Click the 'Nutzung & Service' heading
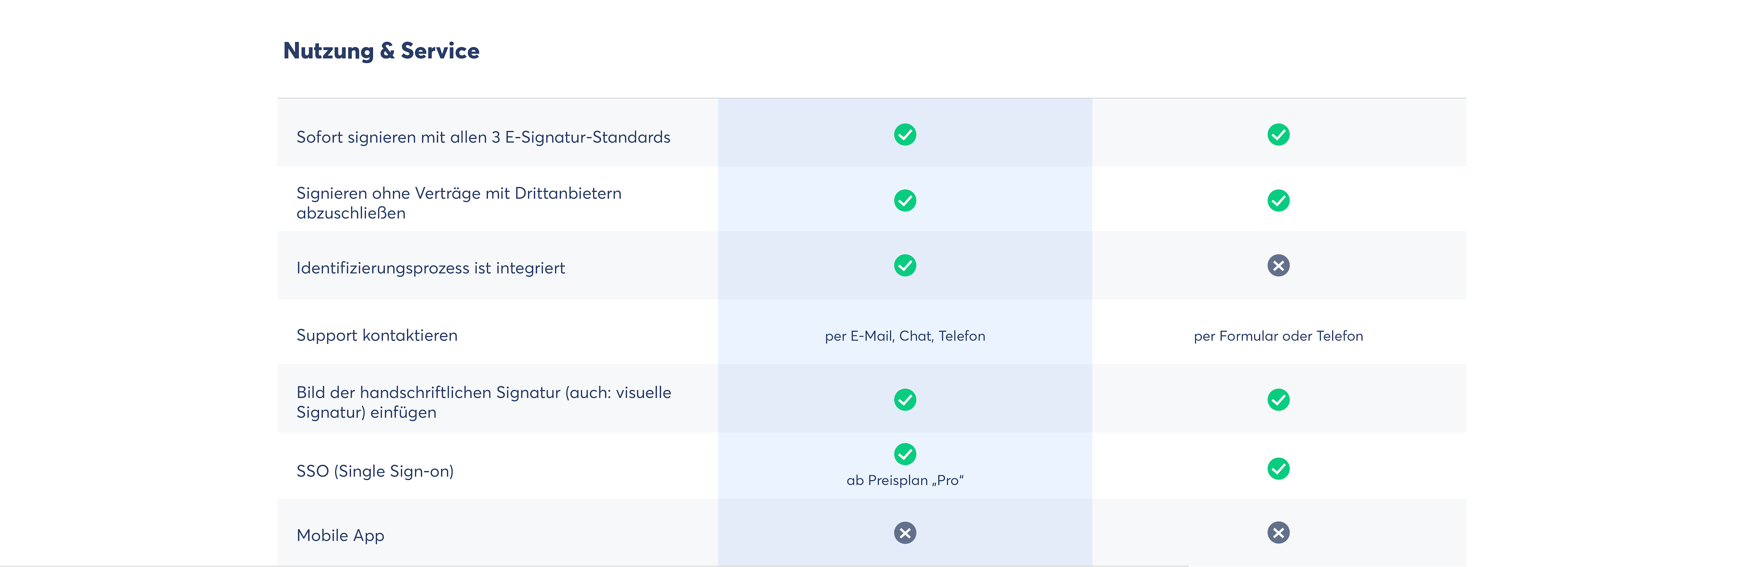The height and width of the screenshot is (567, 1744). point(381,51)
